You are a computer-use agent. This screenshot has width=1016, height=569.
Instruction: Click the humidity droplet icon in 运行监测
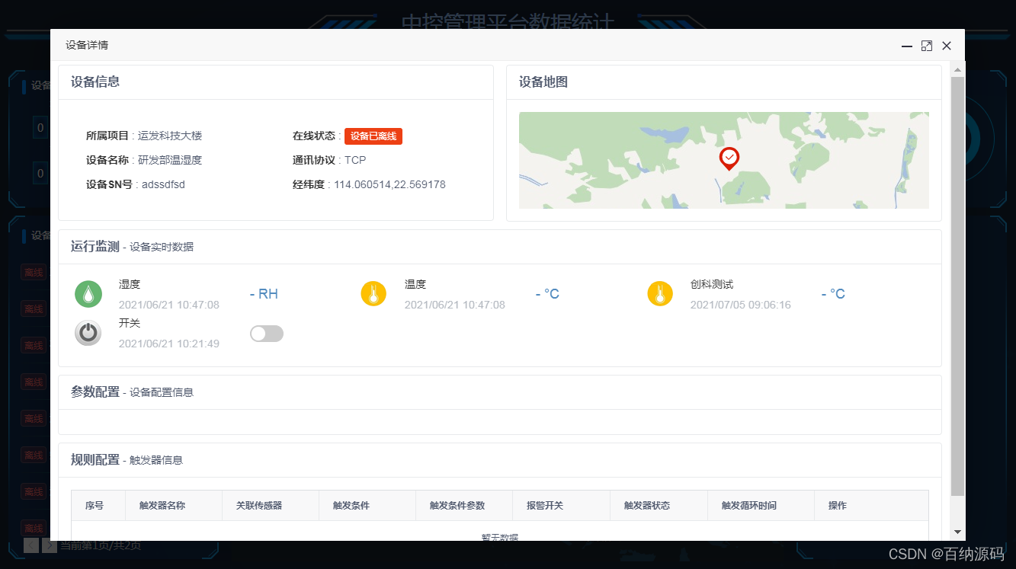coord(88,293)
